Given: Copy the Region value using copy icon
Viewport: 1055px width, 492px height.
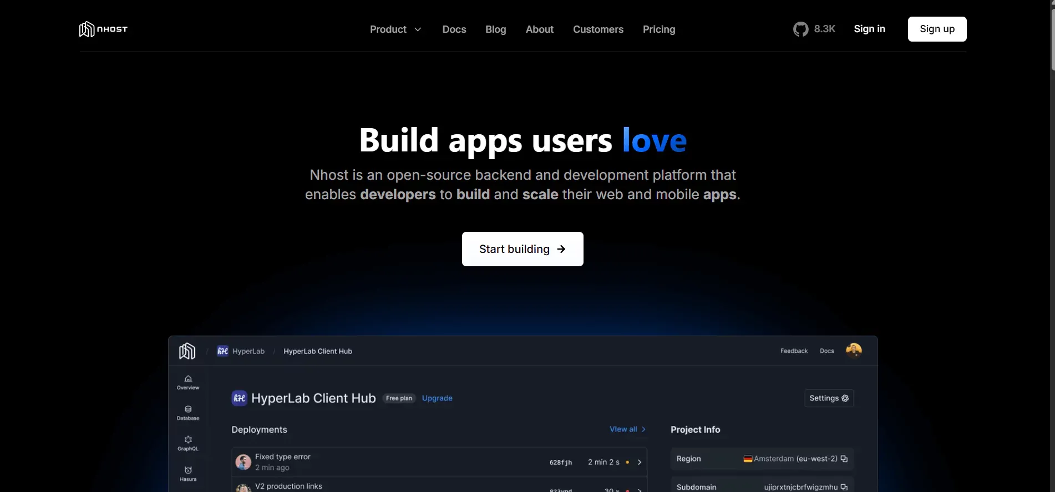Looking at the screenshot, I should coord(844,459).
